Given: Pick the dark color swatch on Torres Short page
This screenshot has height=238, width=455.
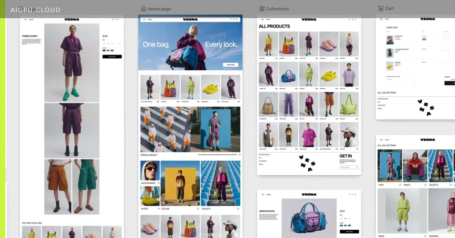Looking at the screenshot, I should click(x=104, y=50).
